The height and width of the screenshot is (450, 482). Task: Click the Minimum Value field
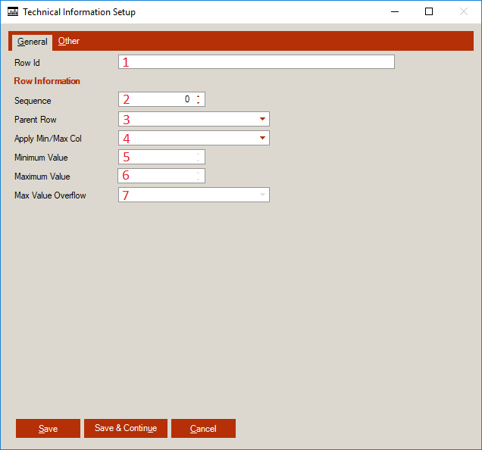[x=157, y=157]
